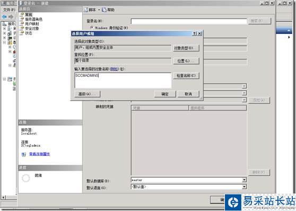Click the 位置(L)... button
This screenshot has width=296, height=211.
(x=186, y=61)
